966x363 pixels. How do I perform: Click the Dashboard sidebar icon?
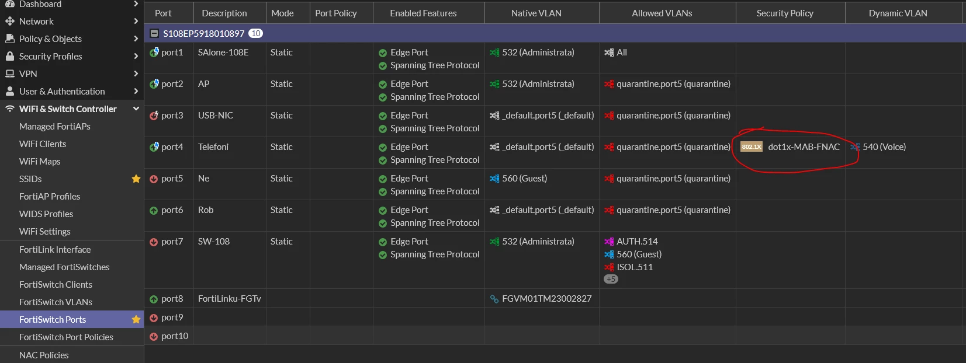pos(9,4)
